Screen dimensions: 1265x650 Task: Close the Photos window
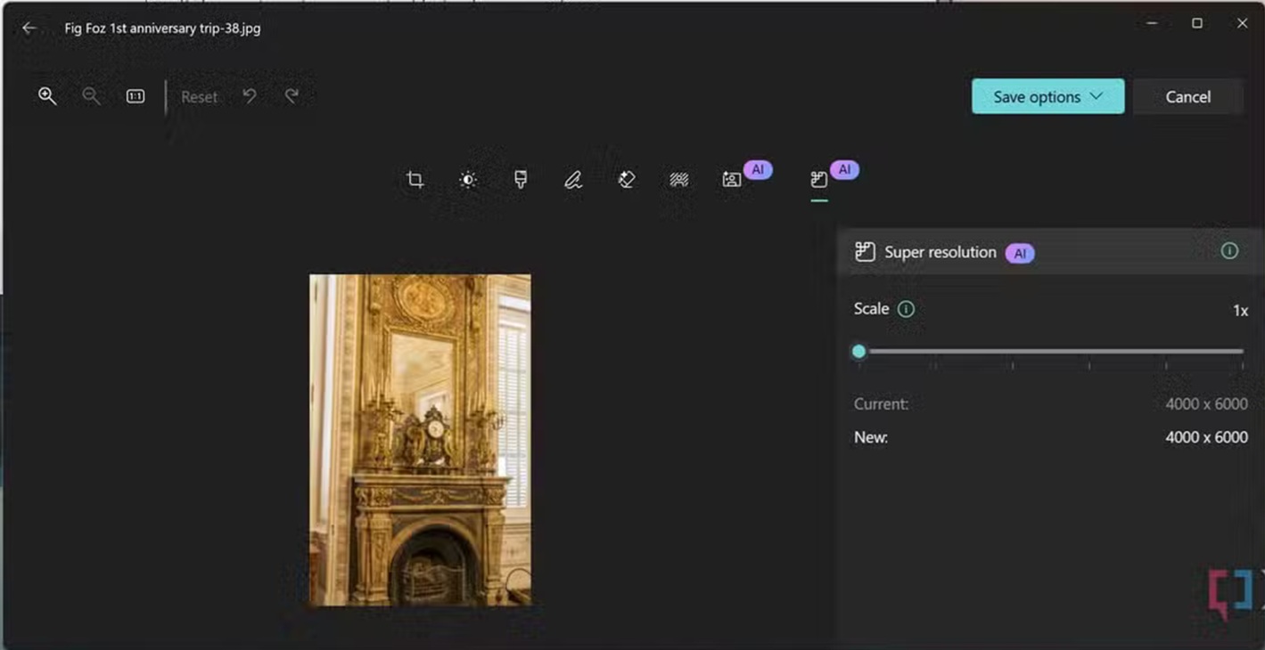(x=1242, y=23)
